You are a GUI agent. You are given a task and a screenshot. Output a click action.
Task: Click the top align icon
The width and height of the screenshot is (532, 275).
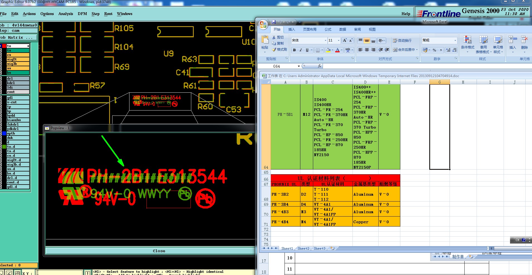(360, 41)
